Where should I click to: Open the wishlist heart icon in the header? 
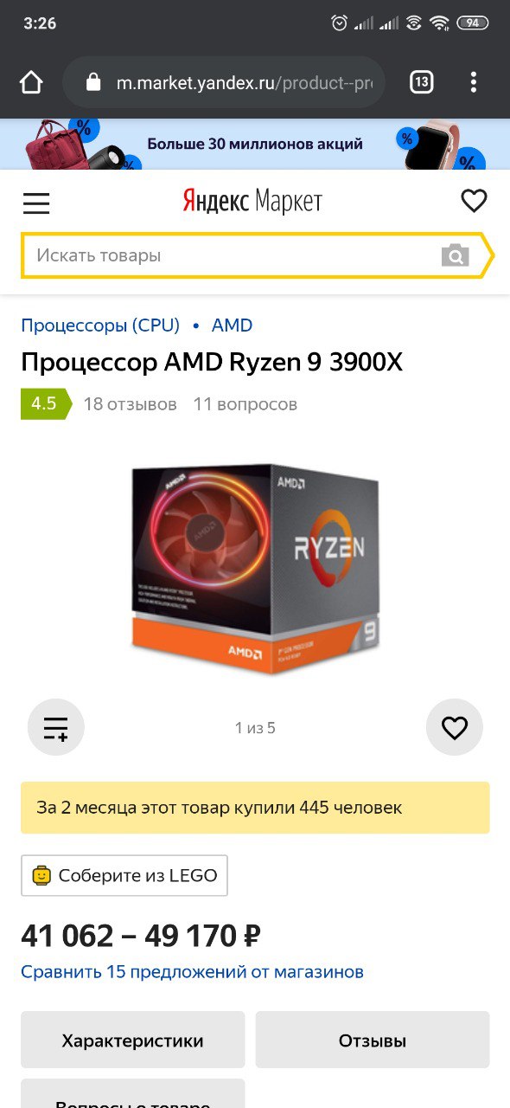coord(474,202)
